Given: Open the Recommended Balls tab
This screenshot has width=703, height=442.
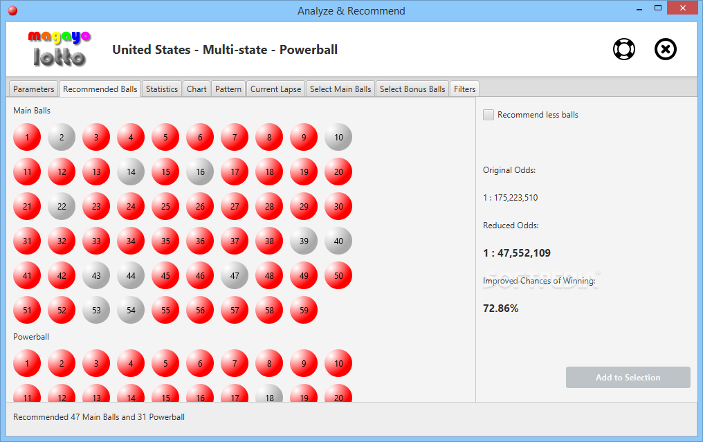Looking at the screenshot, I should tap(100, 89).
